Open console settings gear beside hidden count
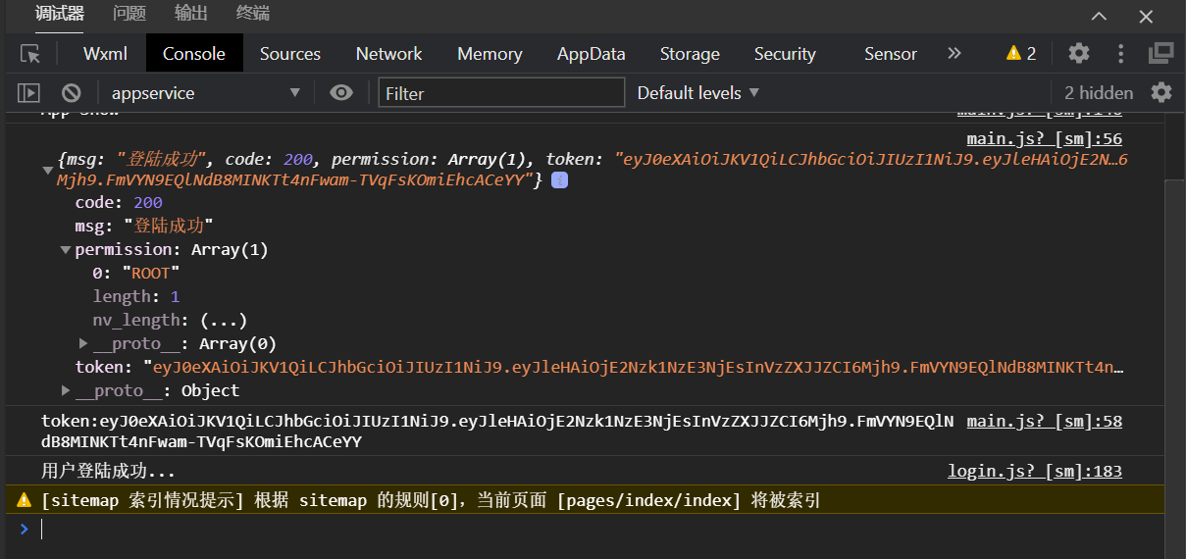 (x=1161, y=93)
